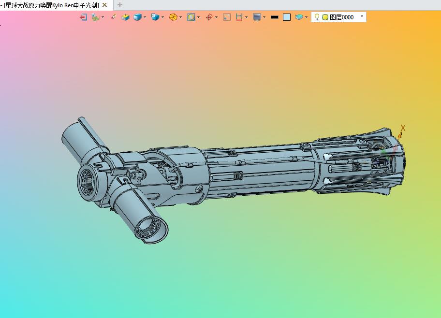The width and height of the screenshot is (441, 318).
Task: Select the sketch plane tool icon
Action: tap(96, 17)
